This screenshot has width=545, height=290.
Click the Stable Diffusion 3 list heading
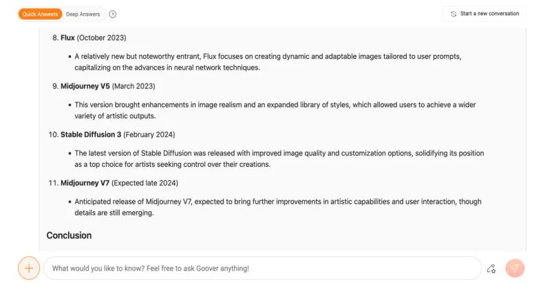[91, 135]
